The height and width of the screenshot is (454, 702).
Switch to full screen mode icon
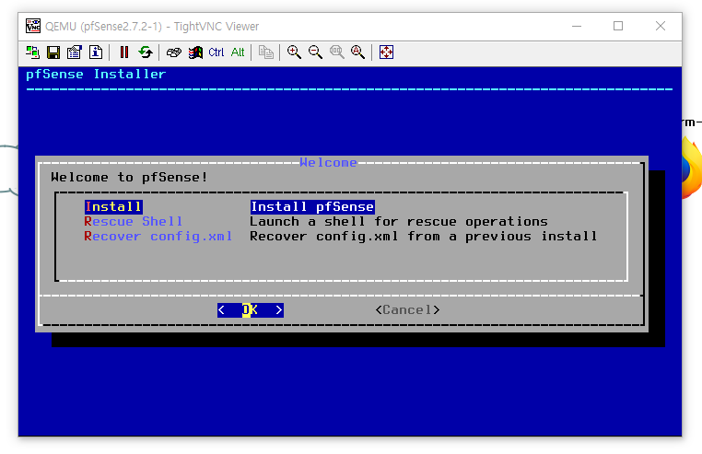386,52
